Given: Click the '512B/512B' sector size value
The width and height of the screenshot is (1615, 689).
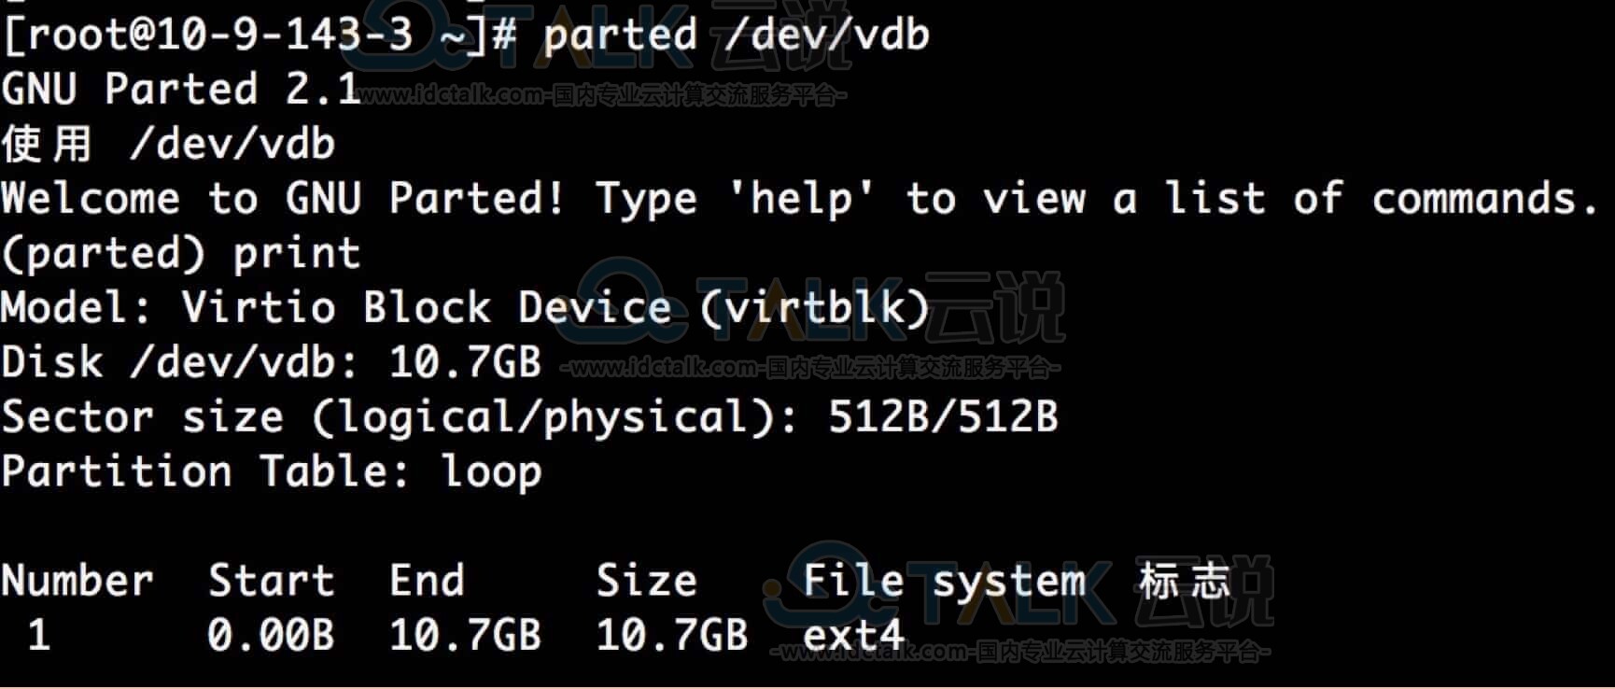Looking at the screenshot, I should tap(943, 417).
